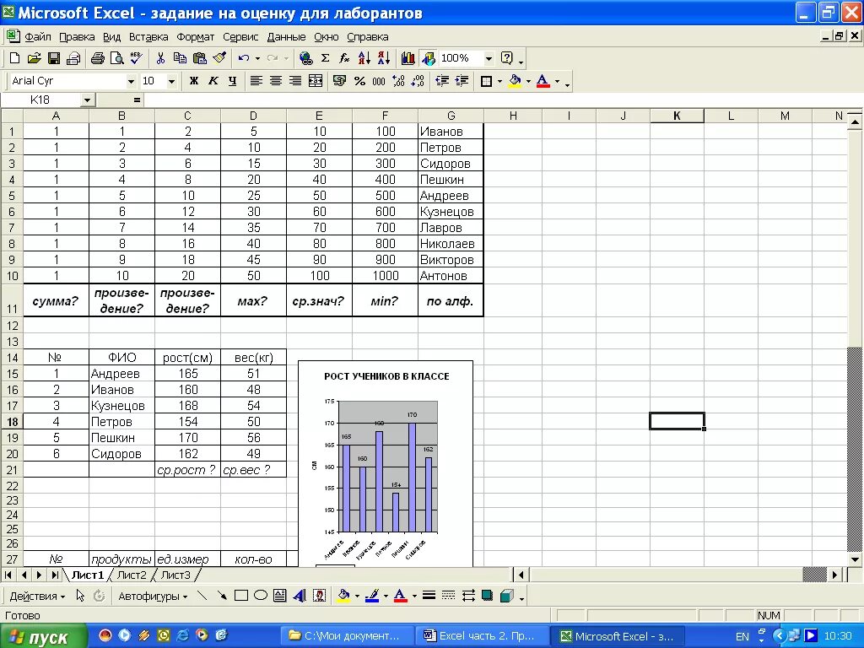864x648 pixels.
Task: Select the Oval drawing tool
Action: (x=261, y=596)
